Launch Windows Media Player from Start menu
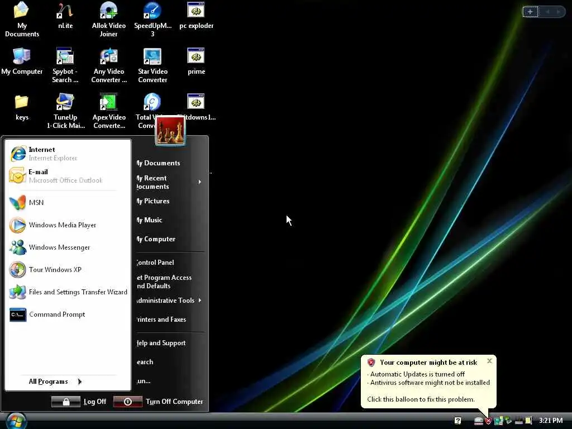 (68, 225)
